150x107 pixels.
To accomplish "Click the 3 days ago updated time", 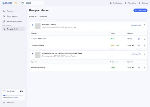I will tap(131, 45).
